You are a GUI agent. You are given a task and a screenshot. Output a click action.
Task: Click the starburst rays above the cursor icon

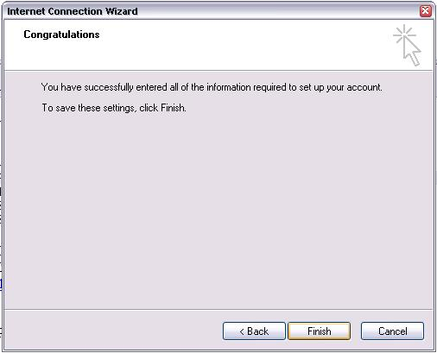(x=404, y=34)
